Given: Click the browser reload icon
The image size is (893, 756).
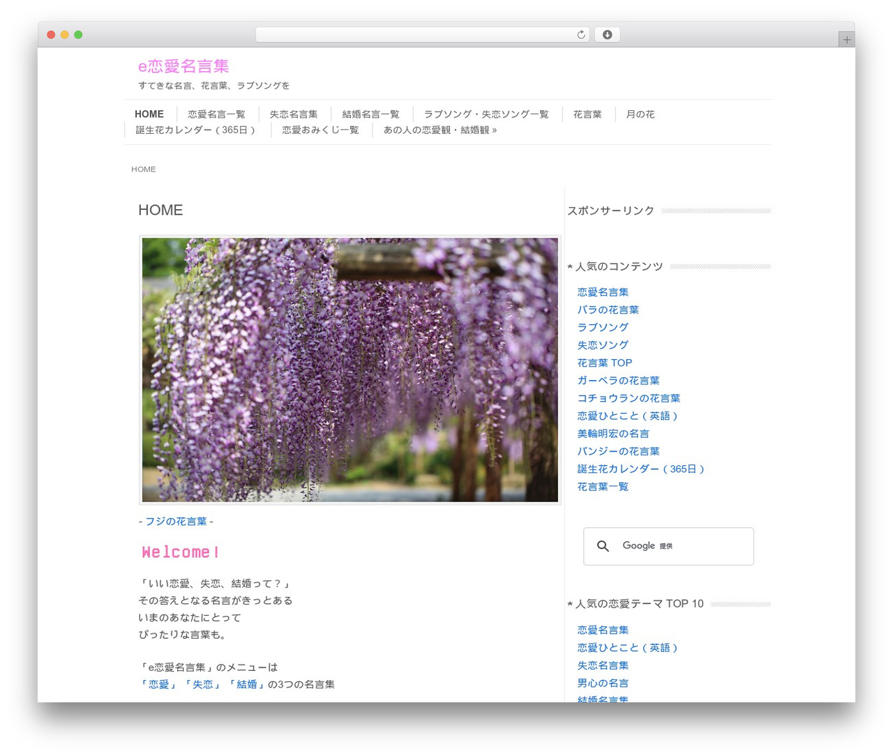Looking at the screenshot, I should [580, 35].
